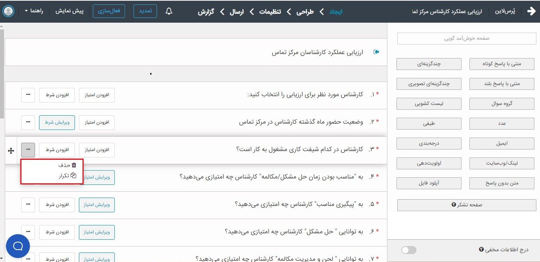
Task: Click the exit icon beside survey title
Action: click(x=376, y=52)
